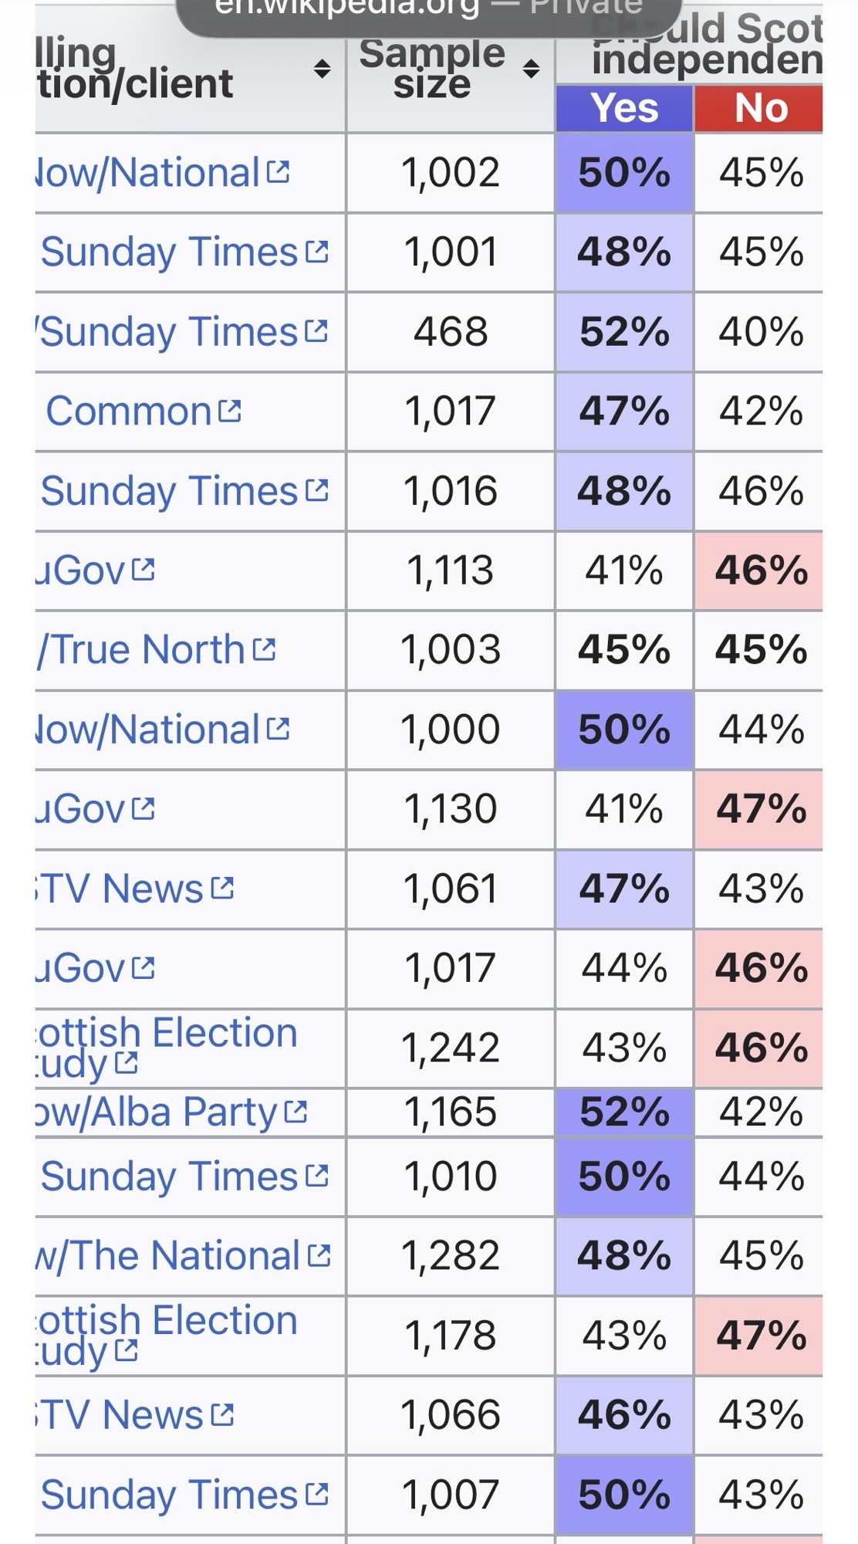The image size is (858, 1544).
Task: Open Now/National link in 1,000 sample row
Action: point(147,730)
